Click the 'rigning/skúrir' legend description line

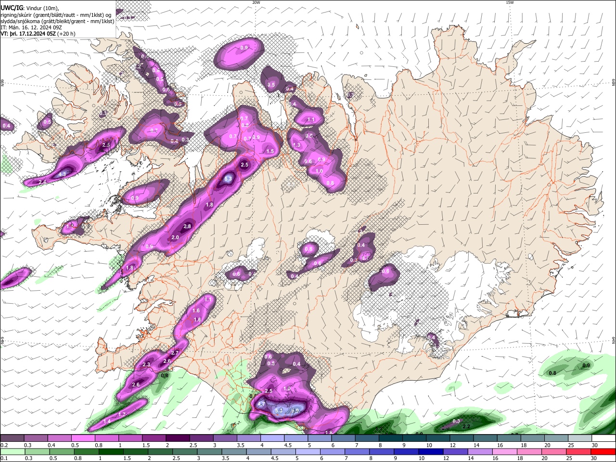pyautogui.click(x=55, y=15)
